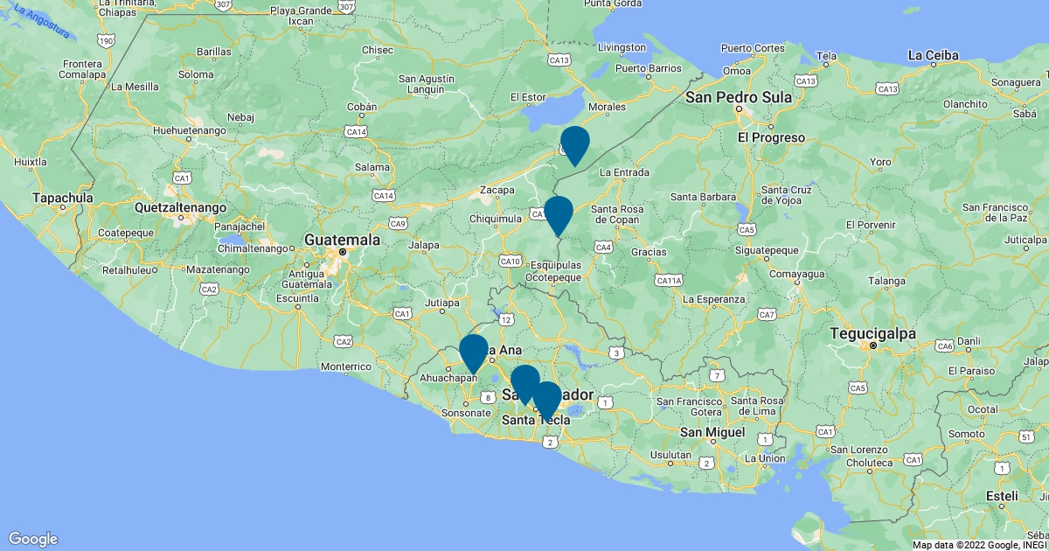Image resolution: width=1049 pixels, height=551 pixels.
Task: Select the Quetzaltenango city label
Action: 181,208
